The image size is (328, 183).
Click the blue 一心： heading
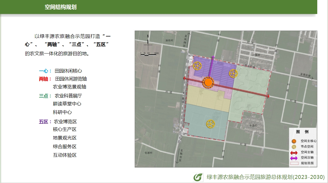point(45,71)
